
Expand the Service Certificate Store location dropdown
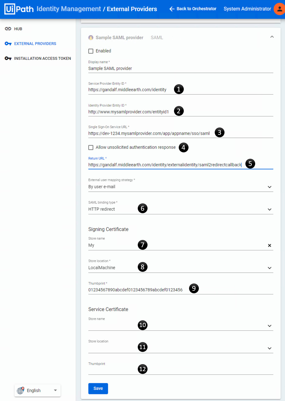click(x=269, y=348)
